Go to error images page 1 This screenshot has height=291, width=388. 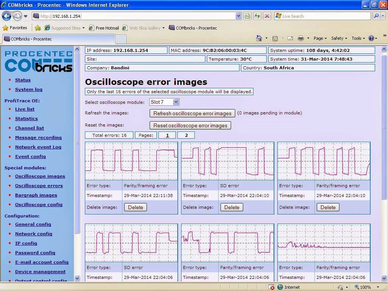(167, 135)
